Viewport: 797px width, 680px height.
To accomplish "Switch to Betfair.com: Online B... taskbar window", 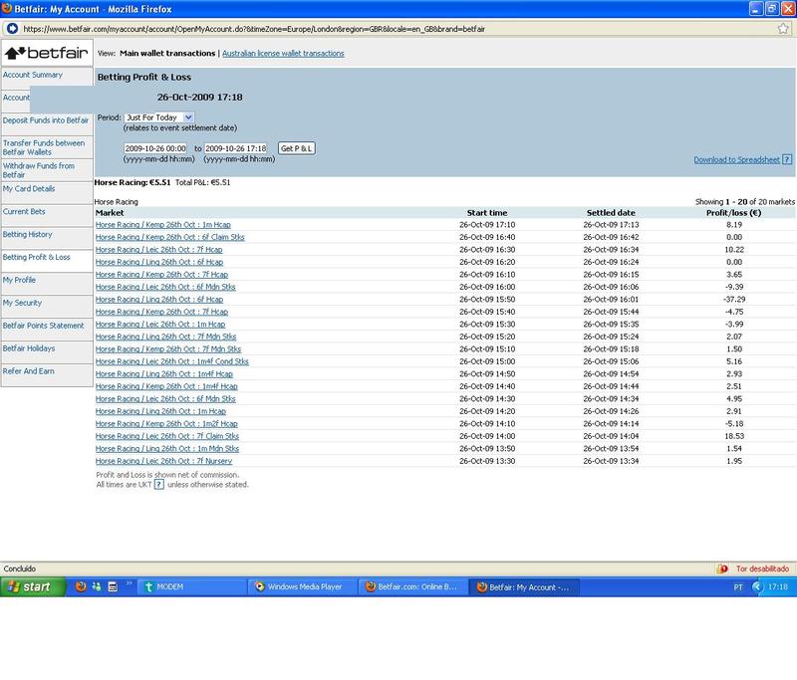I will click(x=412, y=587).
